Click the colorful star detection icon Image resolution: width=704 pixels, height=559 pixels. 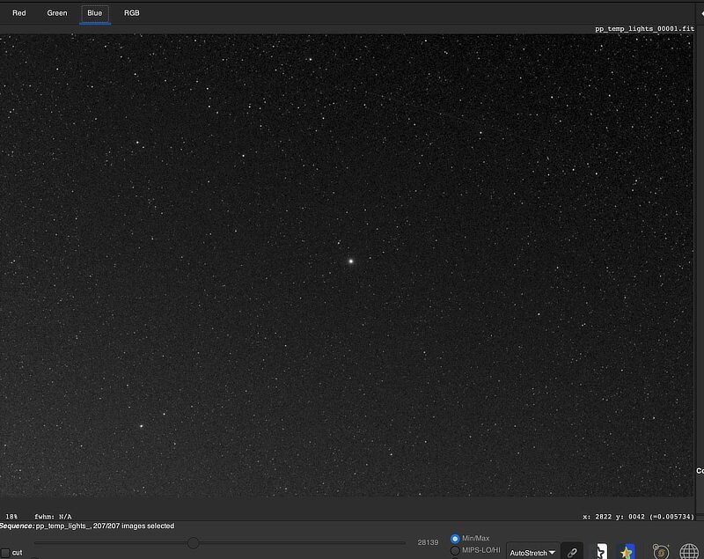(x=627, y=552)
